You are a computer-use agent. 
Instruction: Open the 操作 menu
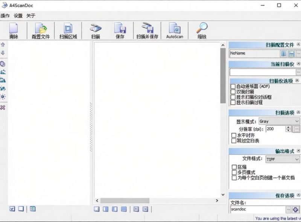(x=5, y=16)
